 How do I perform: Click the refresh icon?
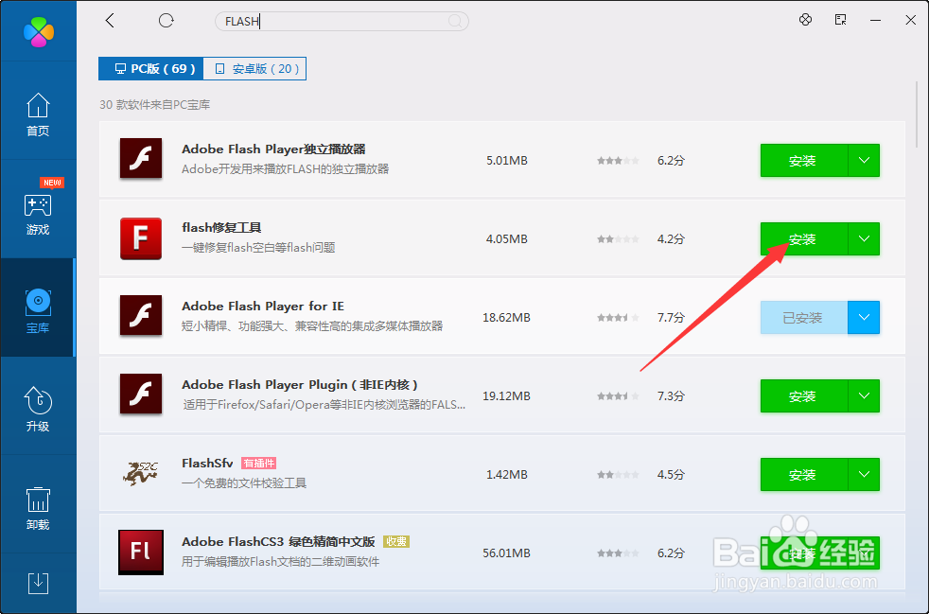[166, 21]
